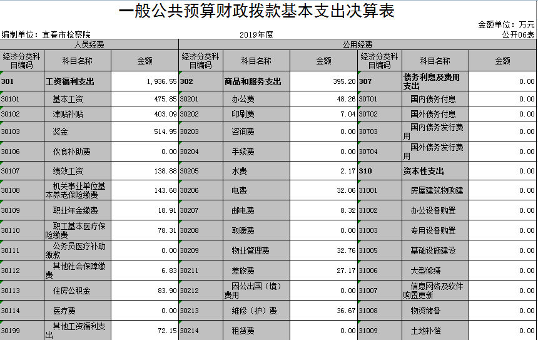Click the 差旅费 cell
Viewport: 538px width, 340px height.
tap(256, 270)
